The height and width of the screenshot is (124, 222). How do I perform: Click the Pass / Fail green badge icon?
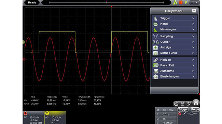pos(155,65)
